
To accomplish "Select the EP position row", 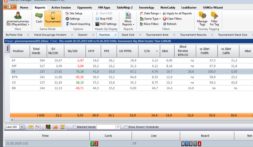I will [132, 60].
